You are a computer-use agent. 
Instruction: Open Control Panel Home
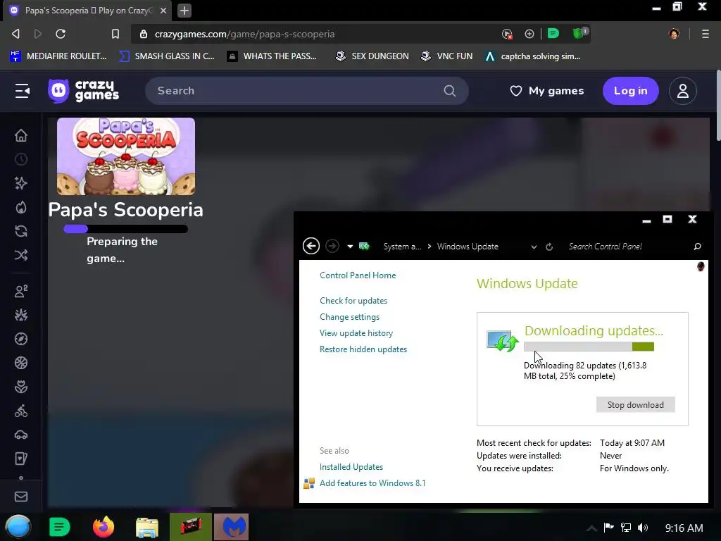point(358,275)
